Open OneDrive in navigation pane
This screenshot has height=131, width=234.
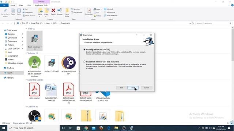(10, 68)
